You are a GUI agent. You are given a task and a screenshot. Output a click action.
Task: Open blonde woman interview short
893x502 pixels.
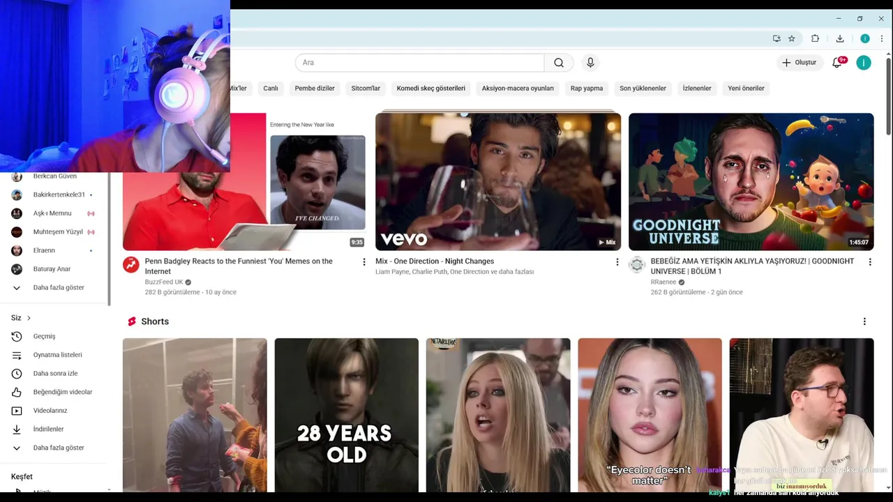click(x=498, y=415)
